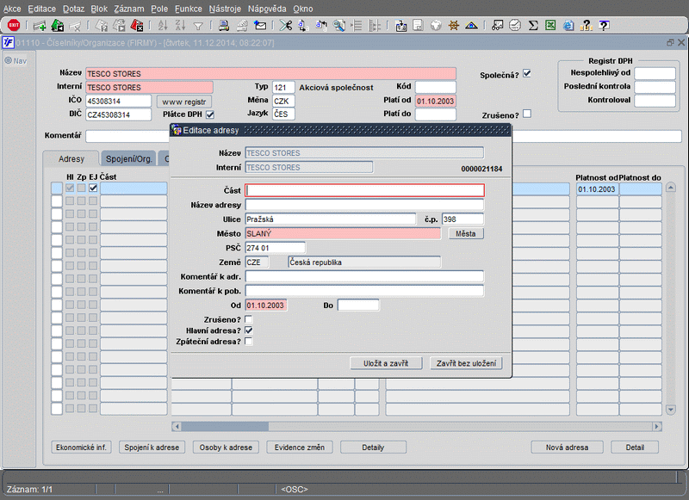
Task: Click the Nespolehlivý od field in Registr DPH
Action: point(655,73)
